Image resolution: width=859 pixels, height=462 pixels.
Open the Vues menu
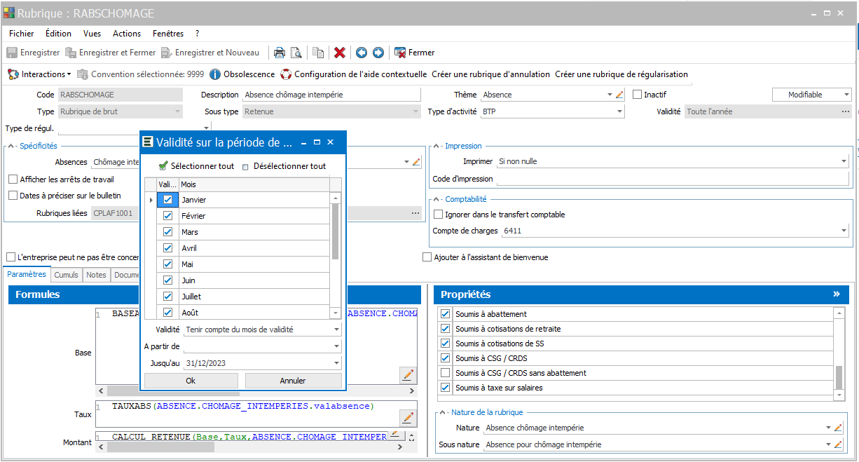[92, 34]
